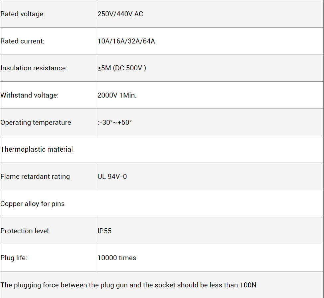Select the -30°~+50° temperature value

pos(115,122)
